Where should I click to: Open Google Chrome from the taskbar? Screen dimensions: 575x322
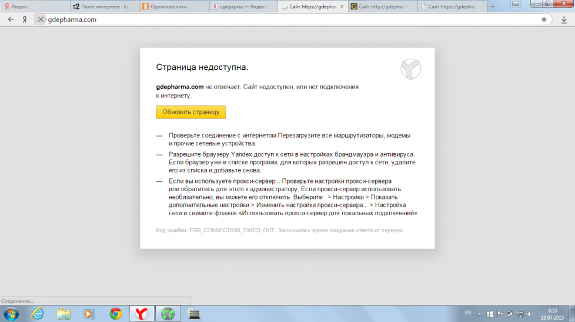[x=116, y=314]
